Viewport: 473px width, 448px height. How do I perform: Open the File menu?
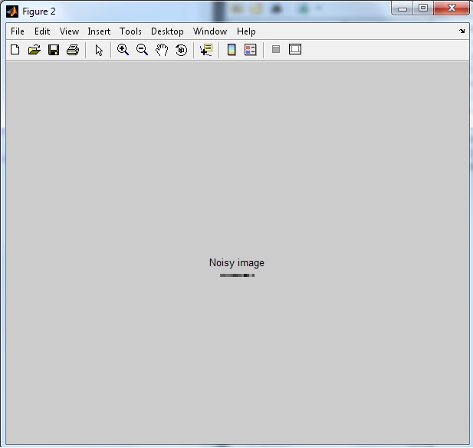click(x=18, y=31)
